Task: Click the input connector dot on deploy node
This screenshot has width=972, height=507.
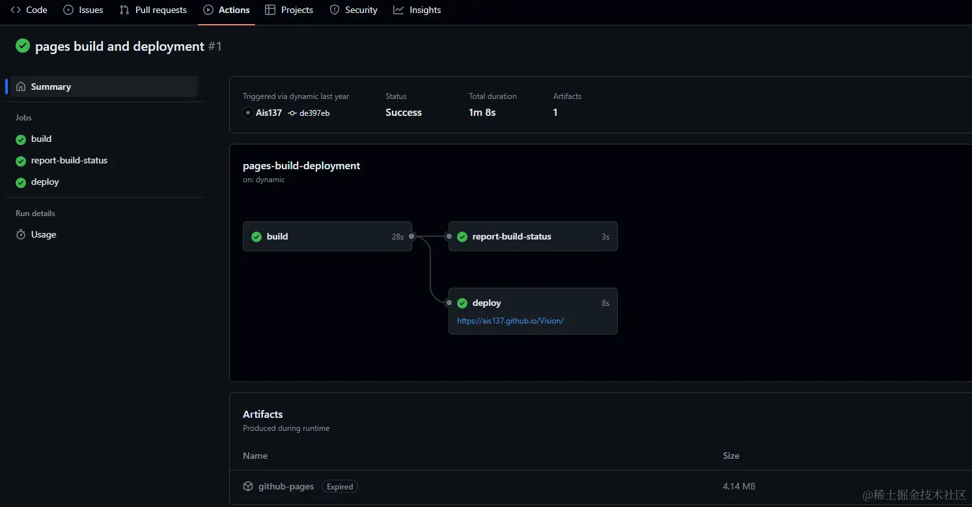Action: (x=449, y=303)
